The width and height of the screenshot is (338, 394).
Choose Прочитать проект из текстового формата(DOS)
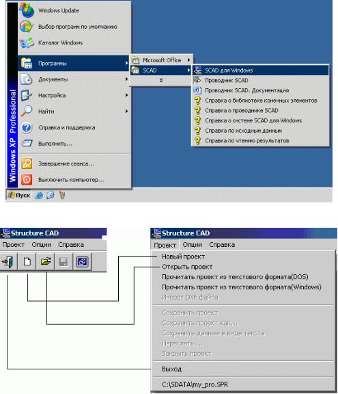tap(235, 277)
